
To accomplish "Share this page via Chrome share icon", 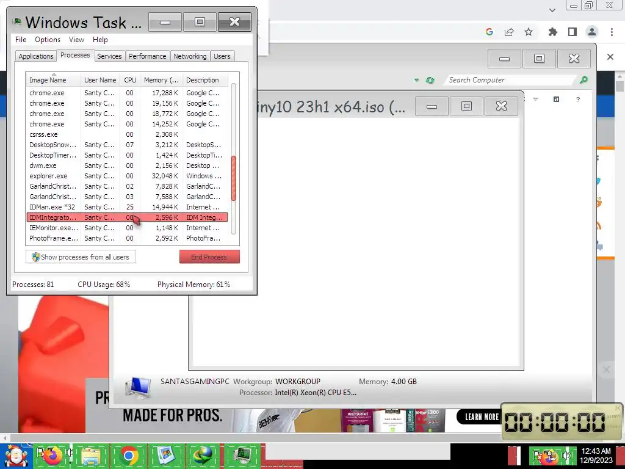I will [509, 32].
